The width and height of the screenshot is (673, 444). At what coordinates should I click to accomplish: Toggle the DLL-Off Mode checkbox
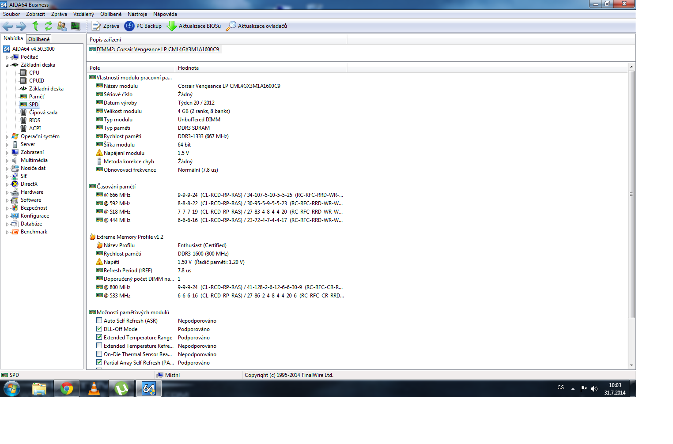(99, 329)
